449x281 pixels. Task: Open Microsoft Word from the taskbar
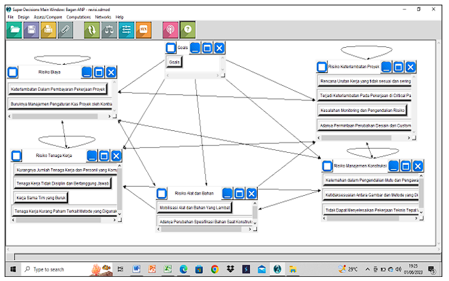coord(136,269)
